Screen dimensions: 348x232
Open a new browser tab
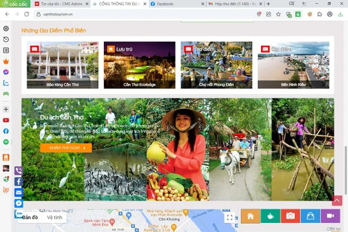[x=268, y=4]
